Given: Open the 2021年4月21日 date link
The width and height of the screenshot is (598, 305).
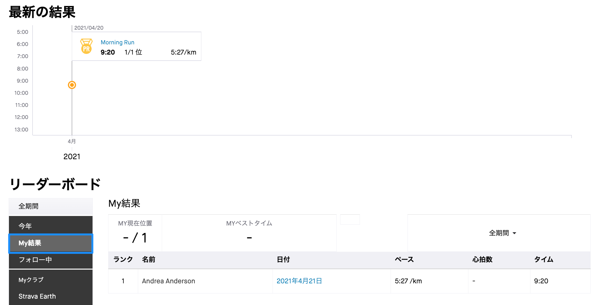Looking at the screenshot, I should [x=299, y=281].
